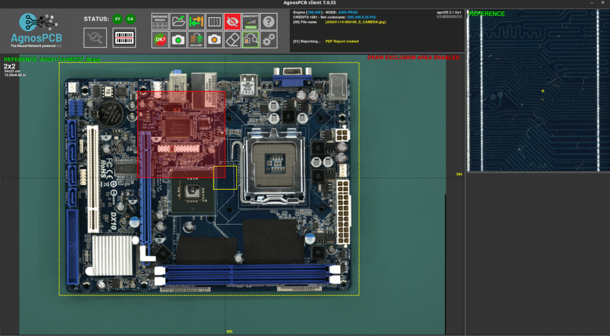Open help with the question mark icon
This screenshot has width=610, height=336.
point(269,21)
